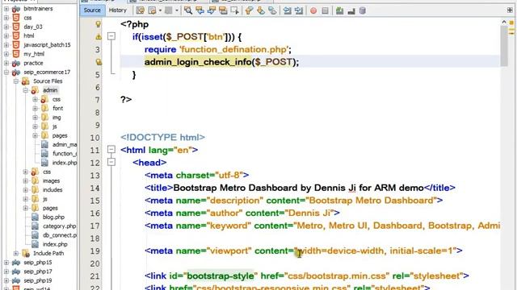Viewport: 517px width, 290px height.
Task: Click the warning icon on line 2
Action: coord(99,37)
